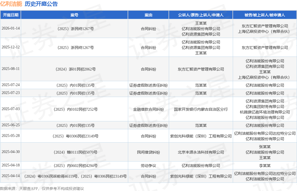
Task: Select the date cell 2025-05-28
Action: (11, 136)
